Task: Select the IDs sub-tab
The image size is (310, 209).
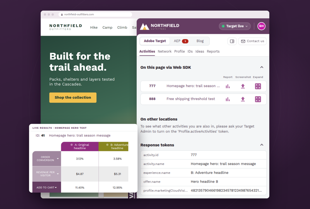Action: pos(190,51)
